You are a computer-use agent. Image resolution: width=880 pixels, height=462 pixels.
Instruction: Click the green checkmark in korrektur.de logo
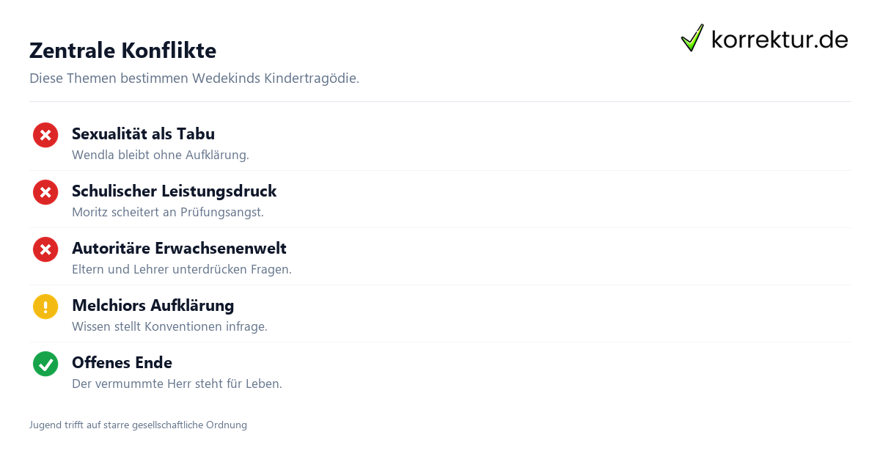click(692, 38)
